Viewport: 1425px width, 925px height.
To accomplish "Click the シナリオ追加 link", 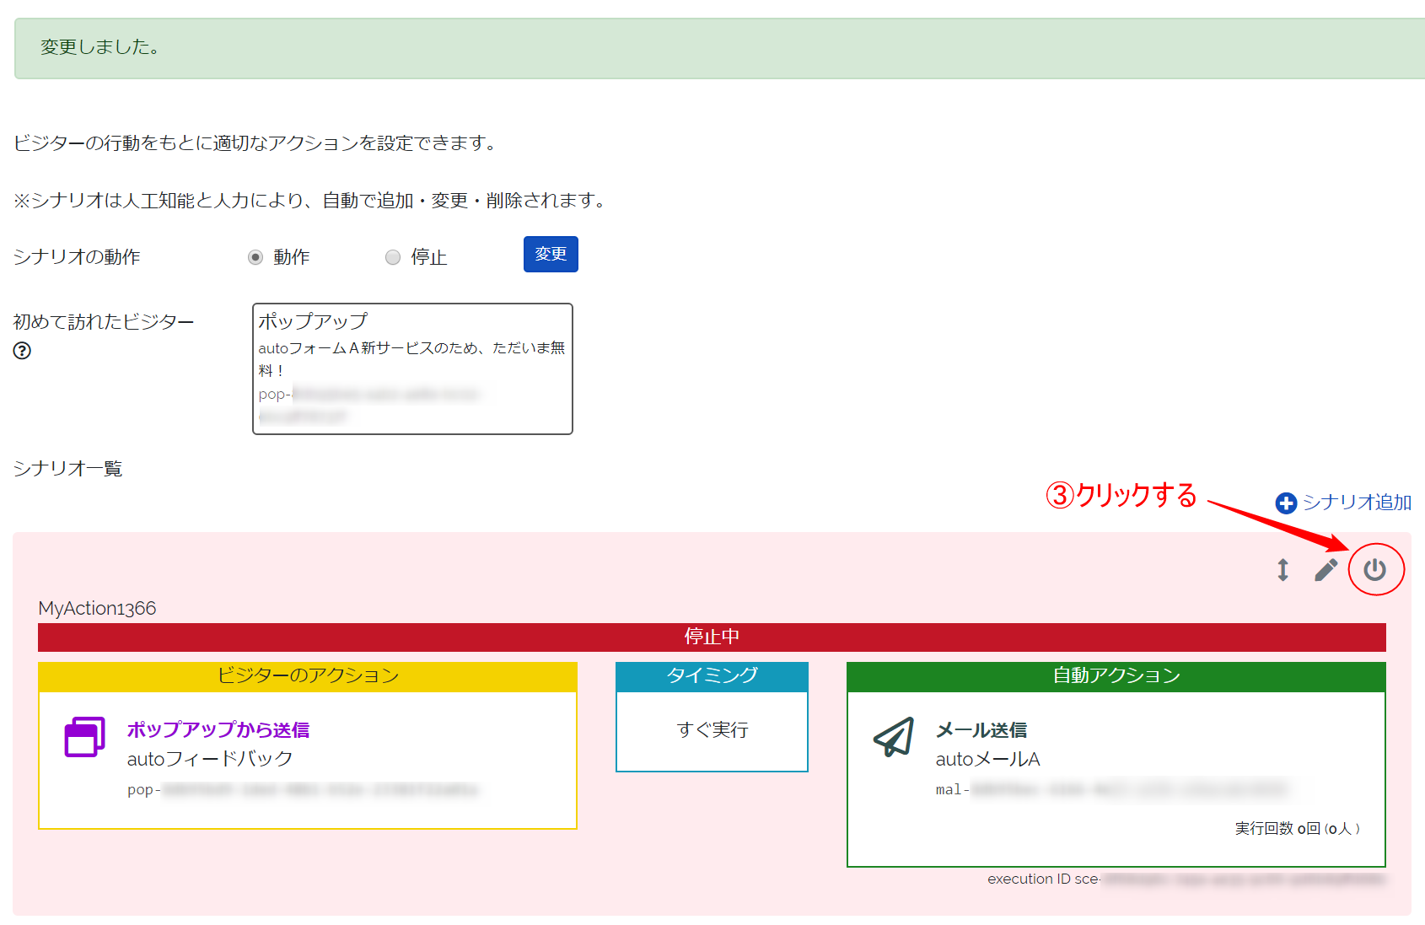I will coord(1357,503).
